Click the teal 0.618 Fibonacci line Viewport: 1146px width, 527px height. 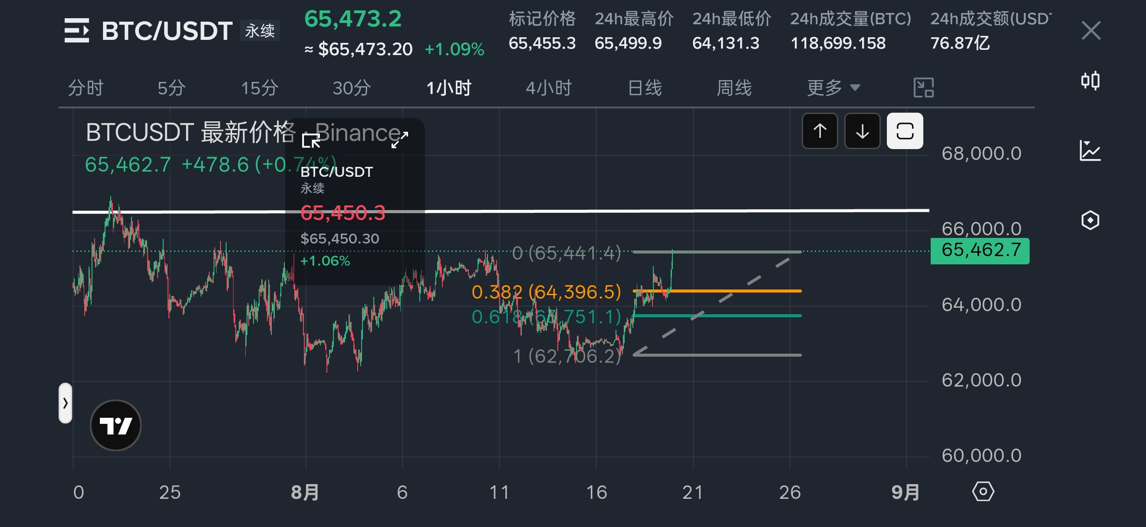[x=717, y=316]
